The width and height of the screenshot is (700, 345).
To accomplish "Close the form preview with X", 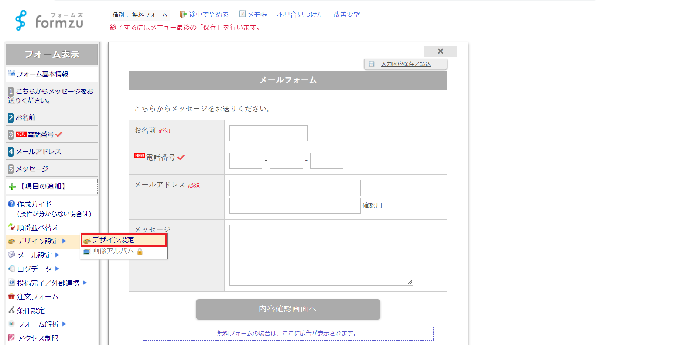I will point(440,51).
